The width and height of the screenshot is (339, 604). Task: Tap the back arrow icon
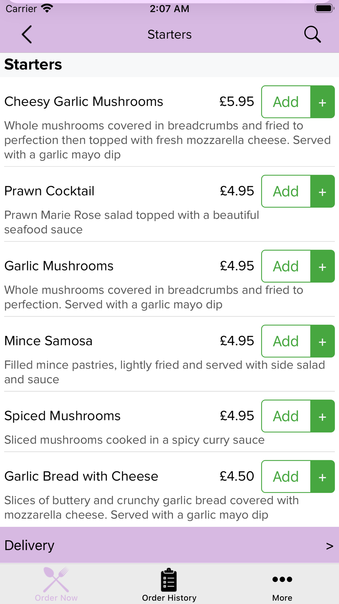point(27,34)
